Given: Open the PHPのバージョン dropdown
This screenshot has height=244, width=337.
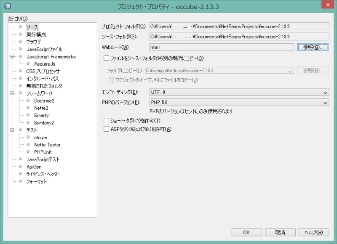Looking at the screenshot, I should (239, 102).
